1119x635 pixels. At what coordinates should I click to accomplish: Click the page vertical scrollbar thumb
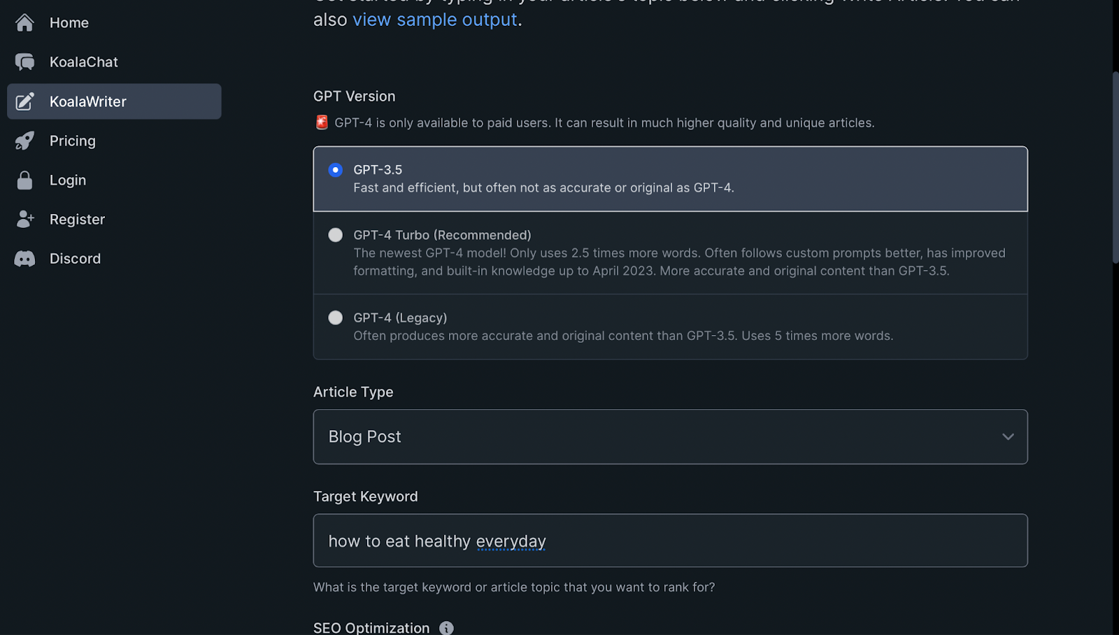tap(1116, 168)
